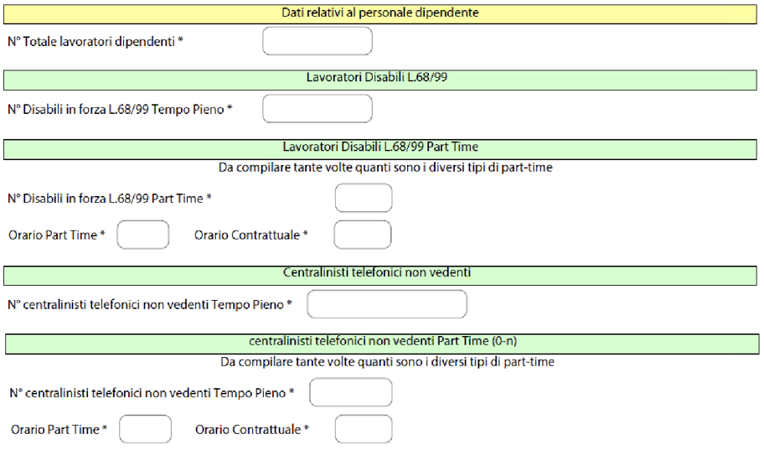The height and width of the screenshot is (455, 764).
Task: Click "Orario Contrattuale *" label in the disabili section
Action: (x=250, y=235)
